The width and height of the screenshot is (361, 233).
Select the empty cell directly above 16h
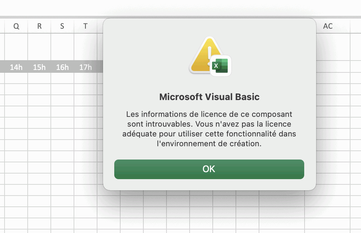[x=62, y=47]
